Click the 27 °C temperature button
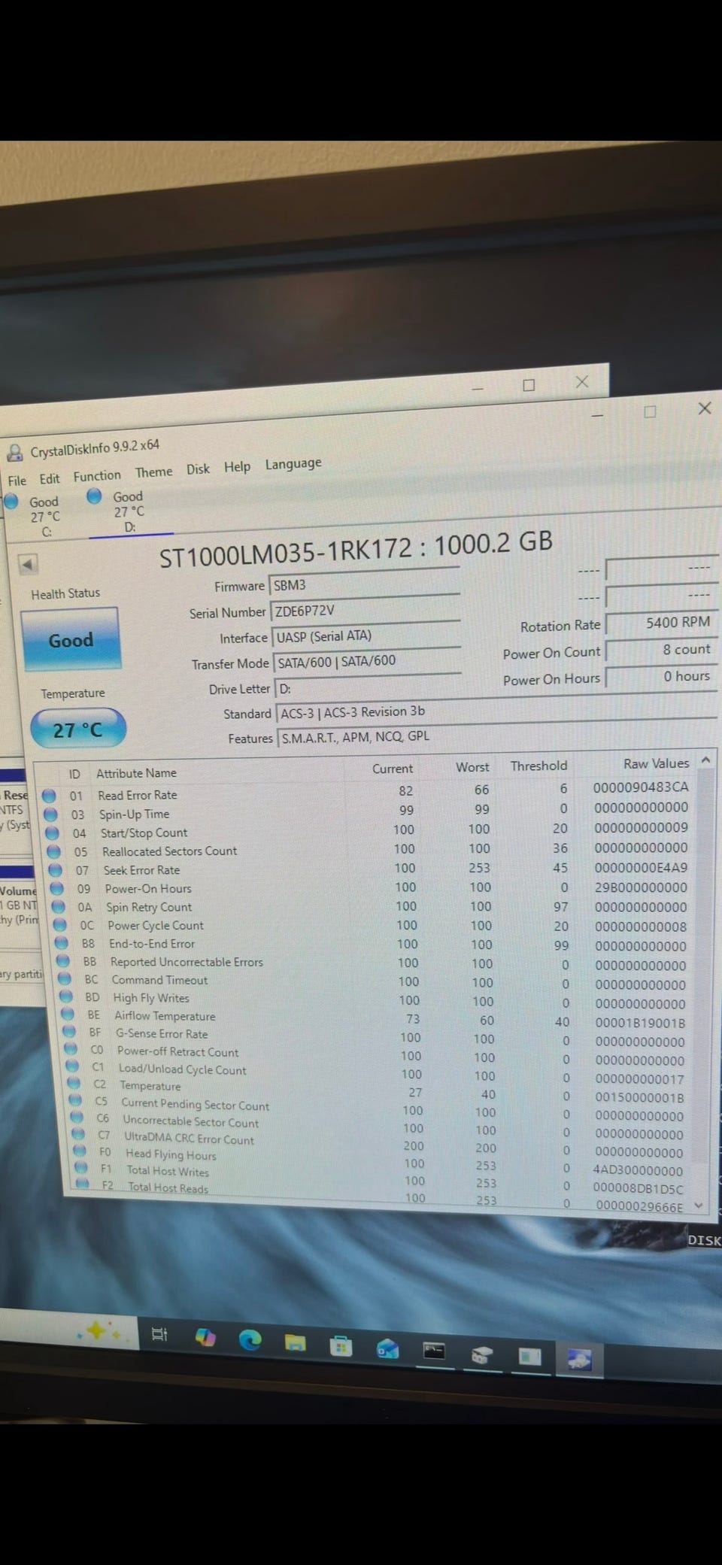722x1565 pixels. pos(77,729)
